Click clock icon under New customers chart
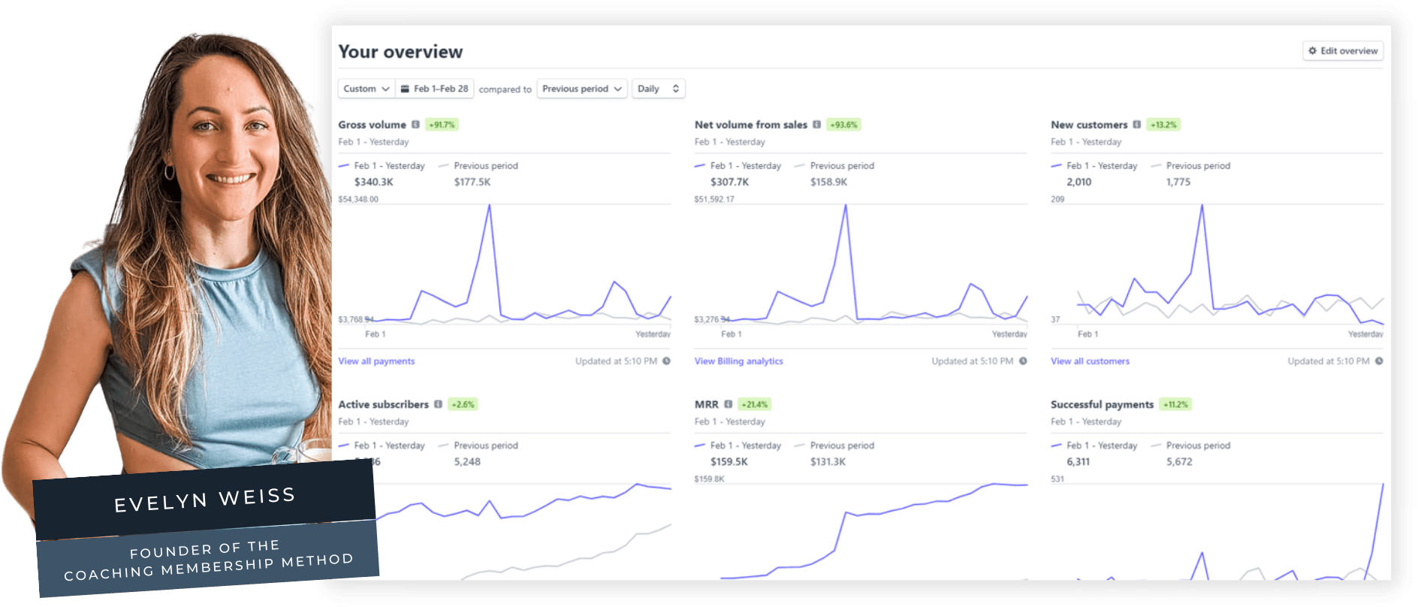This screenshot has height=607, width=1418. coord(1379,361)
